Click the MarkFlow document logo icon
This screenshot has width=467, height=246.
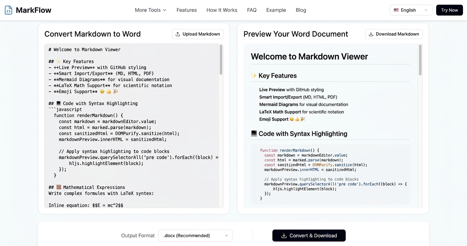[9, 10]
